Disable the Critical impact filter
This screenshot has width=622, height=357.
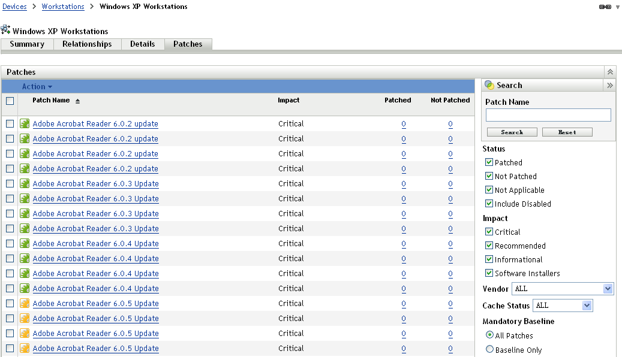tap(489, 232)
